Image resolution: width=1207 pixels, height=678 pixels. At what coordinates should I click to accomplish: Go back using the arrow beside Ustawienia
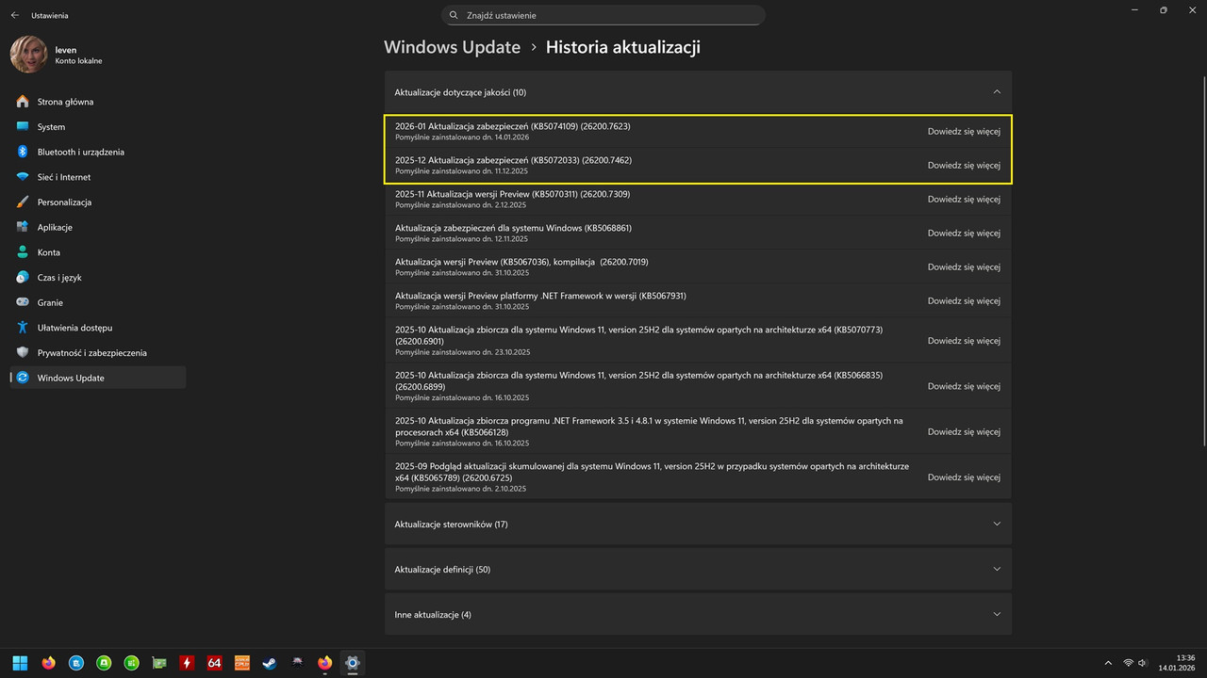click(x=14, y=15)
